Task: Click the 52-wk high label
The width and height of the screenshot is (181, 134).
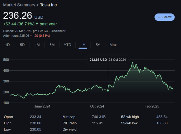Action: (x=130, y=117)
